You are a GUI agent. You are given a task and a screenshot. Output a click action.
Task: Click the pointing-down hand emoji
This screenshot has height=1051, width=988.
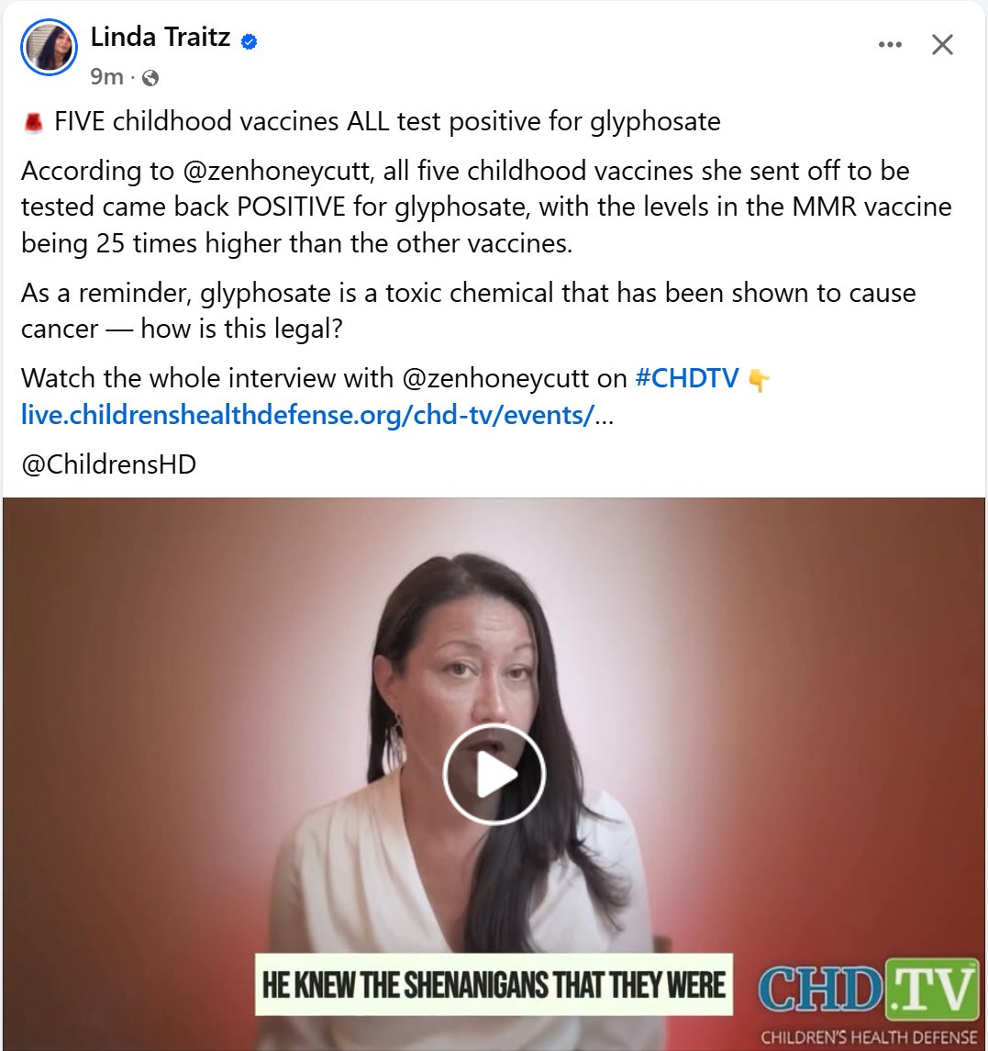[x=758, y=380]
